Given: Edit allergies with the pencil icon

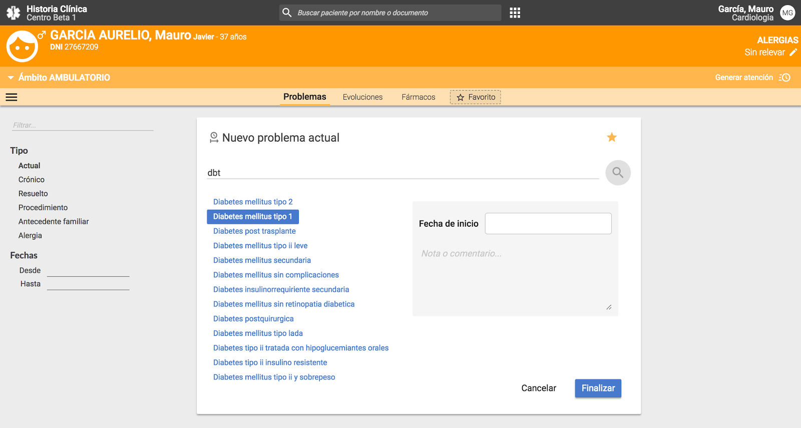Looking at the screenshot, I should (x=793, y=52).
